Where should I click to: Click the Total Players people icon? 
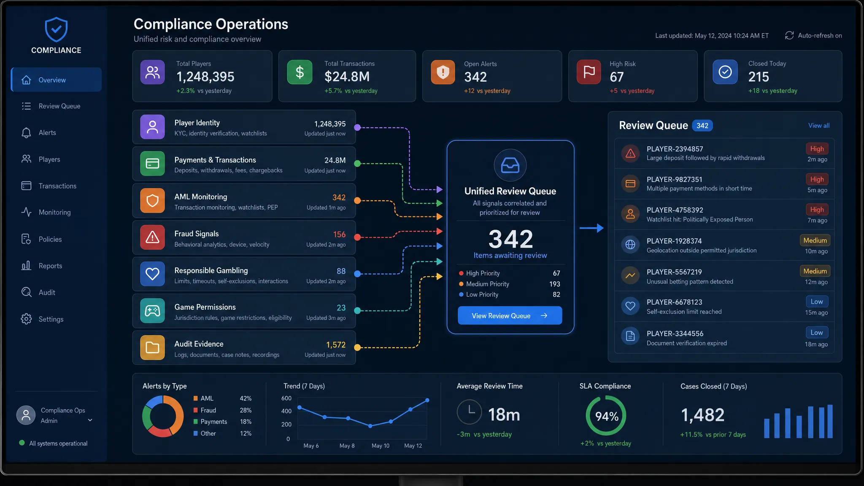tap(152, 72)
